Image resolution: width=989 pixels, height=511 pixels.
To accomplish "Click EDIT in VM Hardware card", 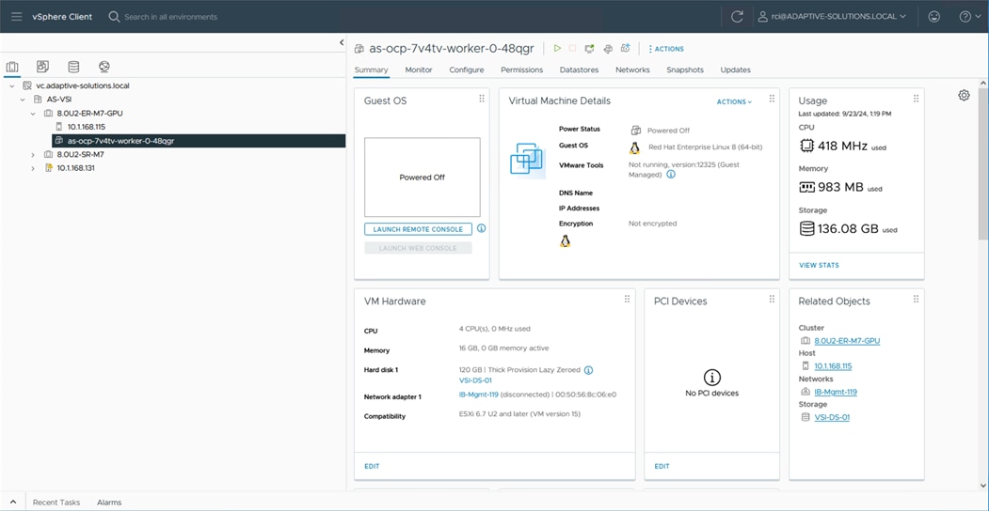I will [x=372, y=466].
